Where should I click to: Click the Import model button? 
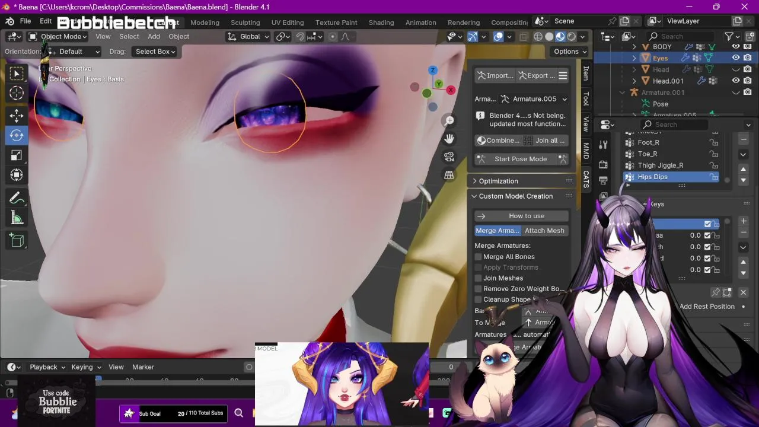[496, 75]
